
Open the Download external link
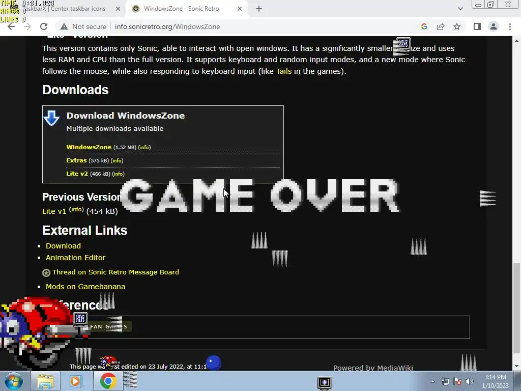[x=63, y=246]
